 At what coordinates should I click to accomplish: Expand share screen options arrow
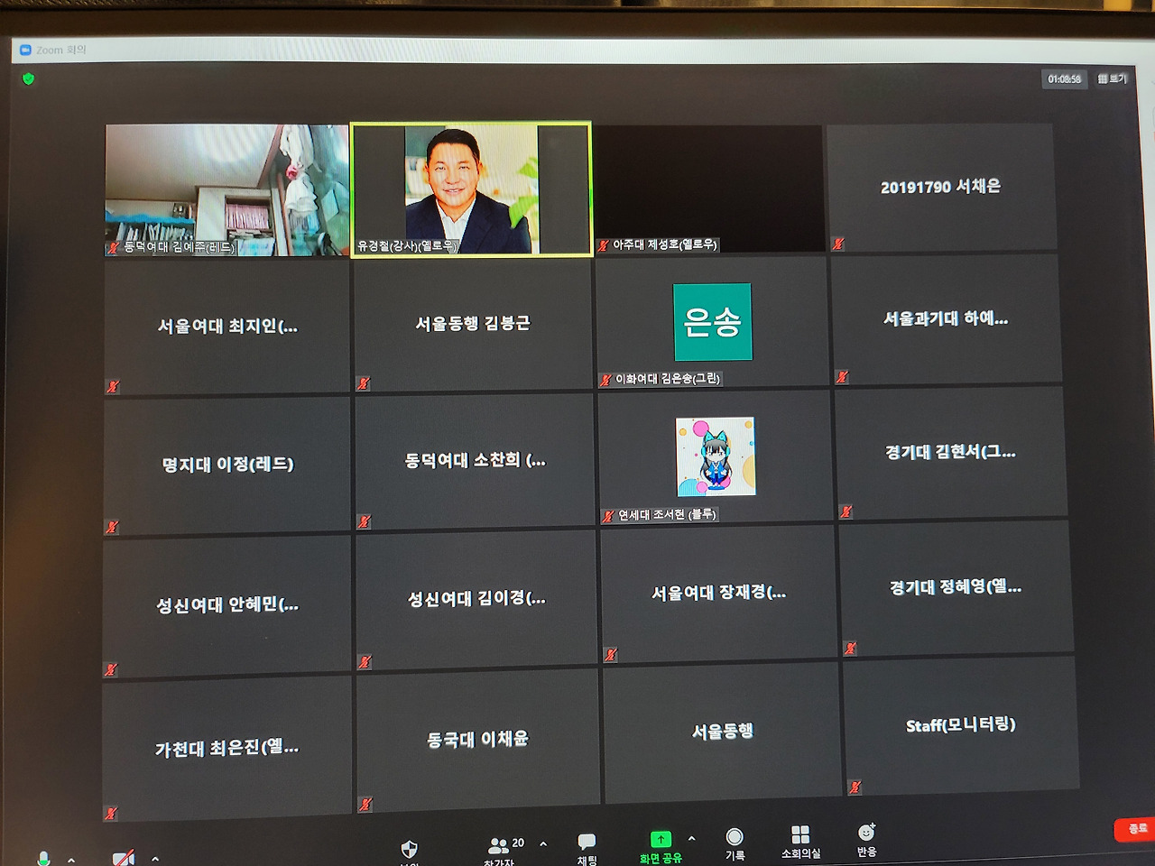click(691, 838)
